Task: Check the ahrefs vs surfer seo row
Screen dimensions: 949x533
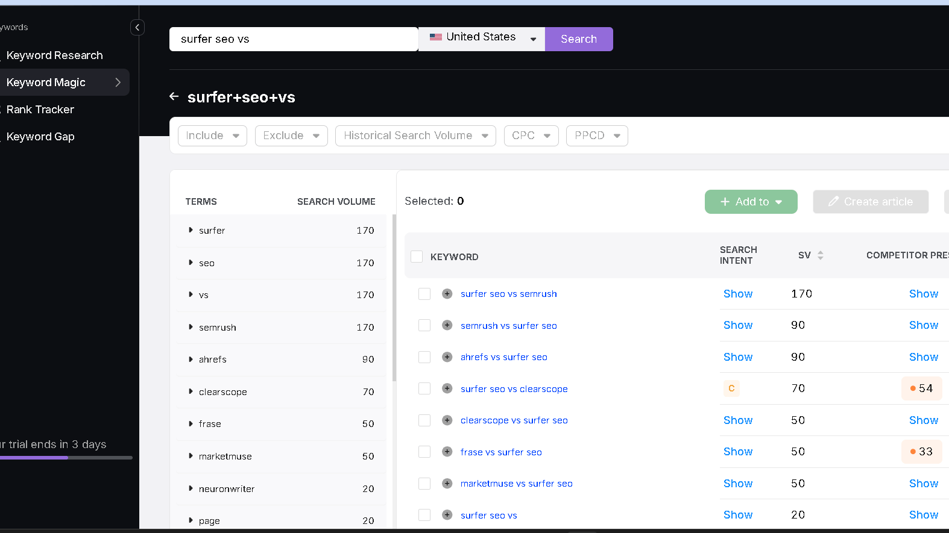Action: point(424,357)
